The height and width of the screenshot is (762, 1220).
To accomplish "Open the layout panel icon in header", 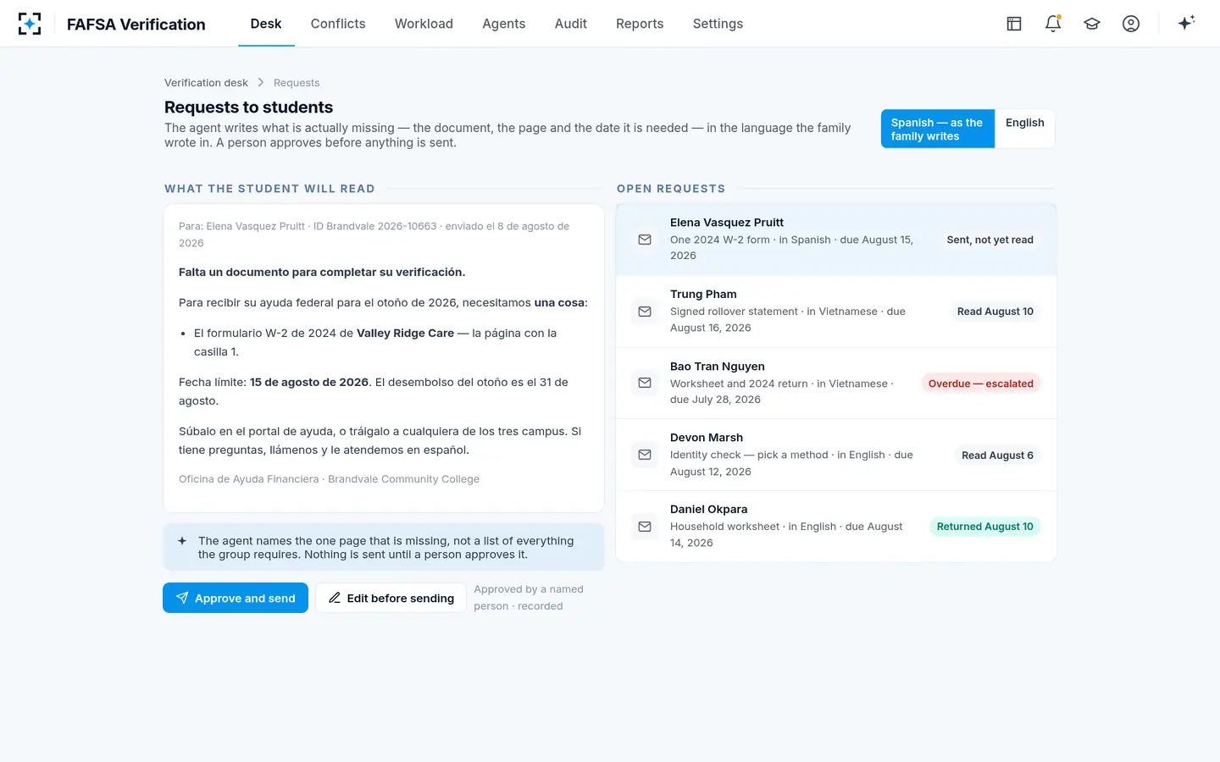I will (x=1014, y=24).
